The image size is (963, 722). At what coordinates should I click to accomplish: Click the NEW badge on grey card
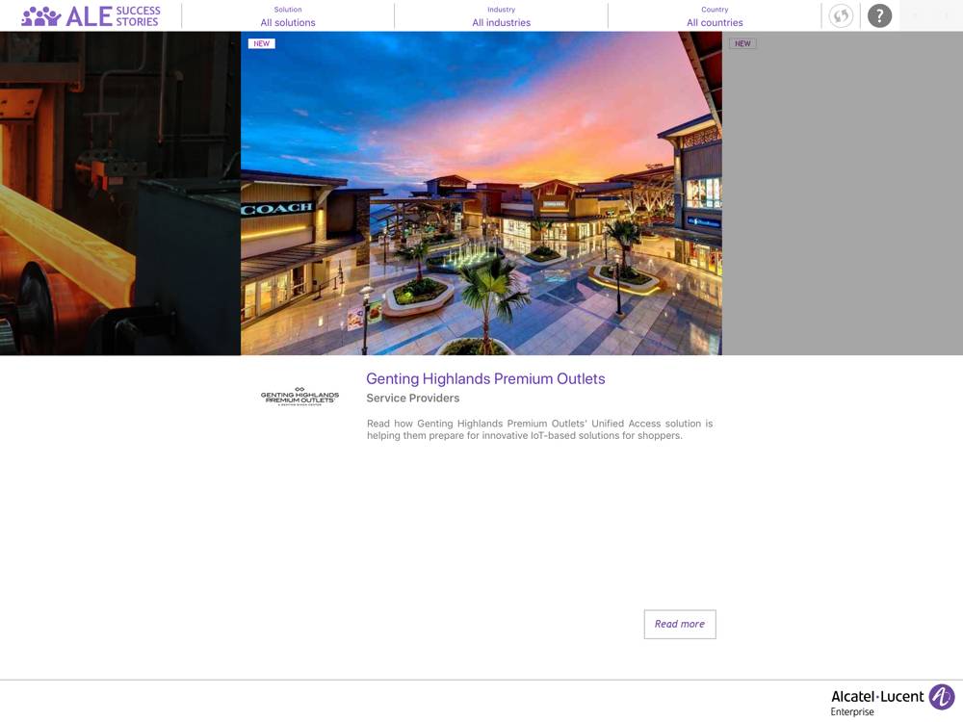tap(742, 43)
